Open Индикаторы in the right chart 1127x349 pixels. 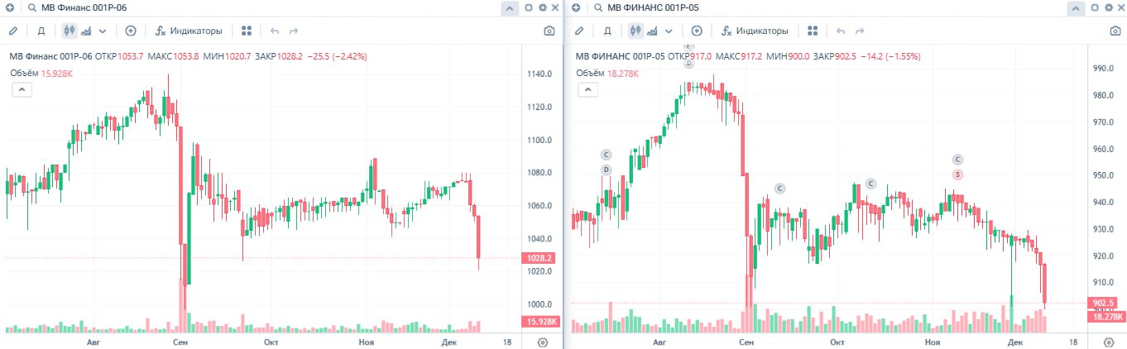754,31
